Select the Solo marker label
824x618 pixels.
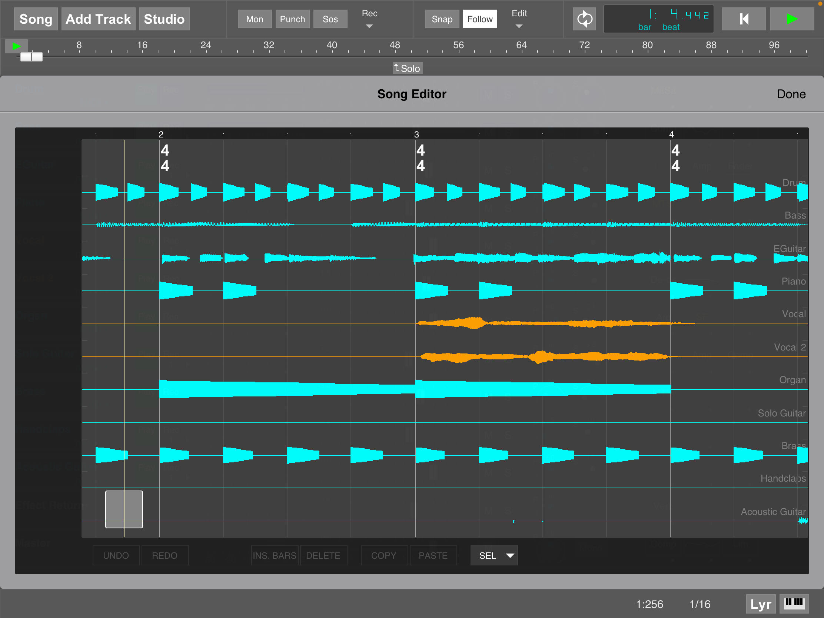tap(408, 68)
